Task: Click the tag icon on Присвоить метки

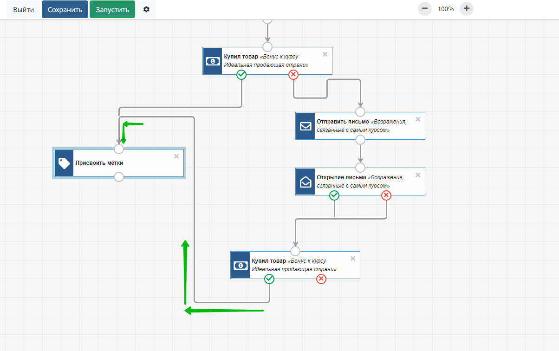Action: [64, 163]
